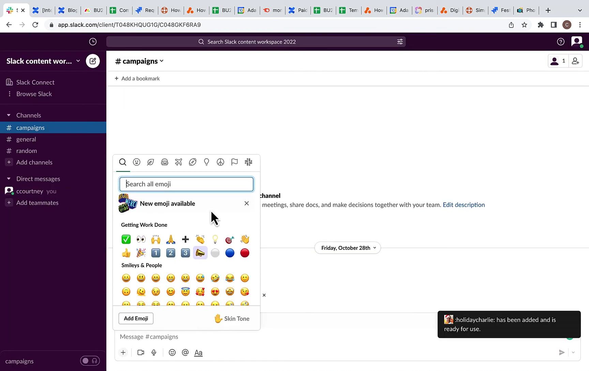Click the Search all emoji field

click(x=186, y=184)
